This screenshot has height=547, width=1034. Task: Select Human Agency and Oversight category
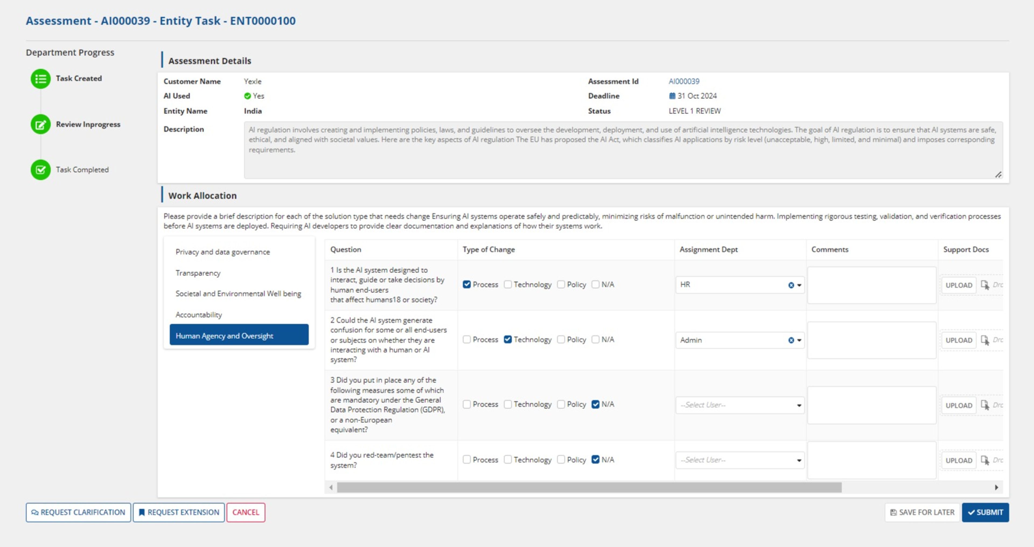tap(239, 335)
